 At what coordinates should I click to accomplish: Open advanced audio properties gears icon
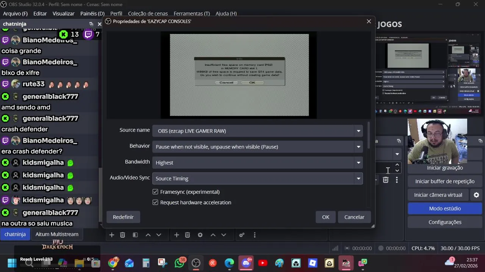click(241, 235)
